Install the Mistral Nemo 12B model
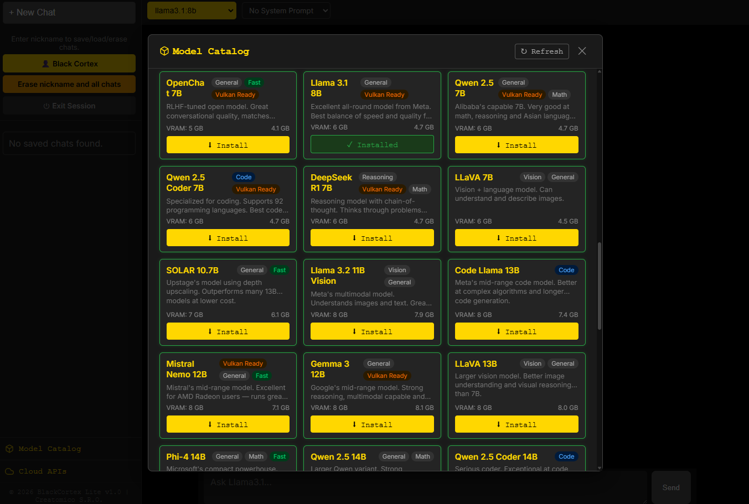 pyautogui.click(x=228, y=424)
